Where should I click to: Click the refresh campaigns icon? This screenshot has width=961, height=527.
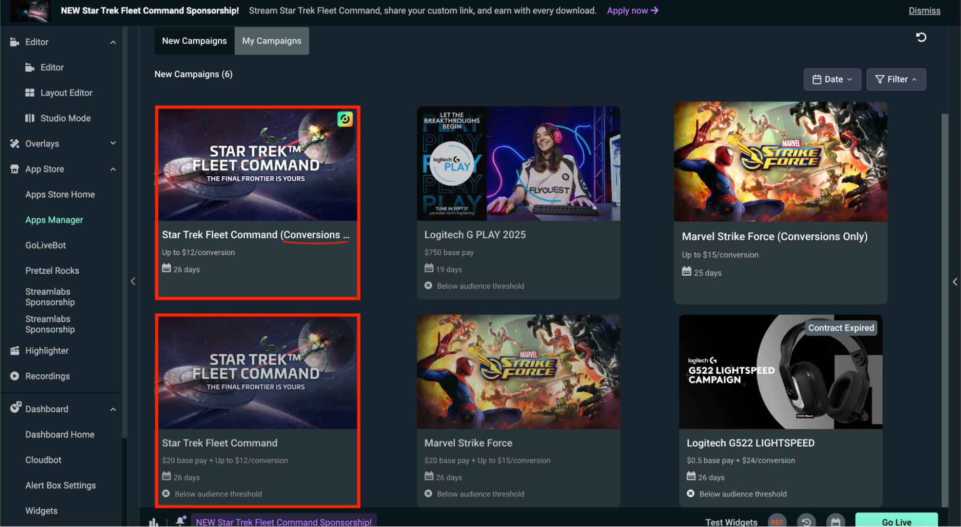(921, 37)
